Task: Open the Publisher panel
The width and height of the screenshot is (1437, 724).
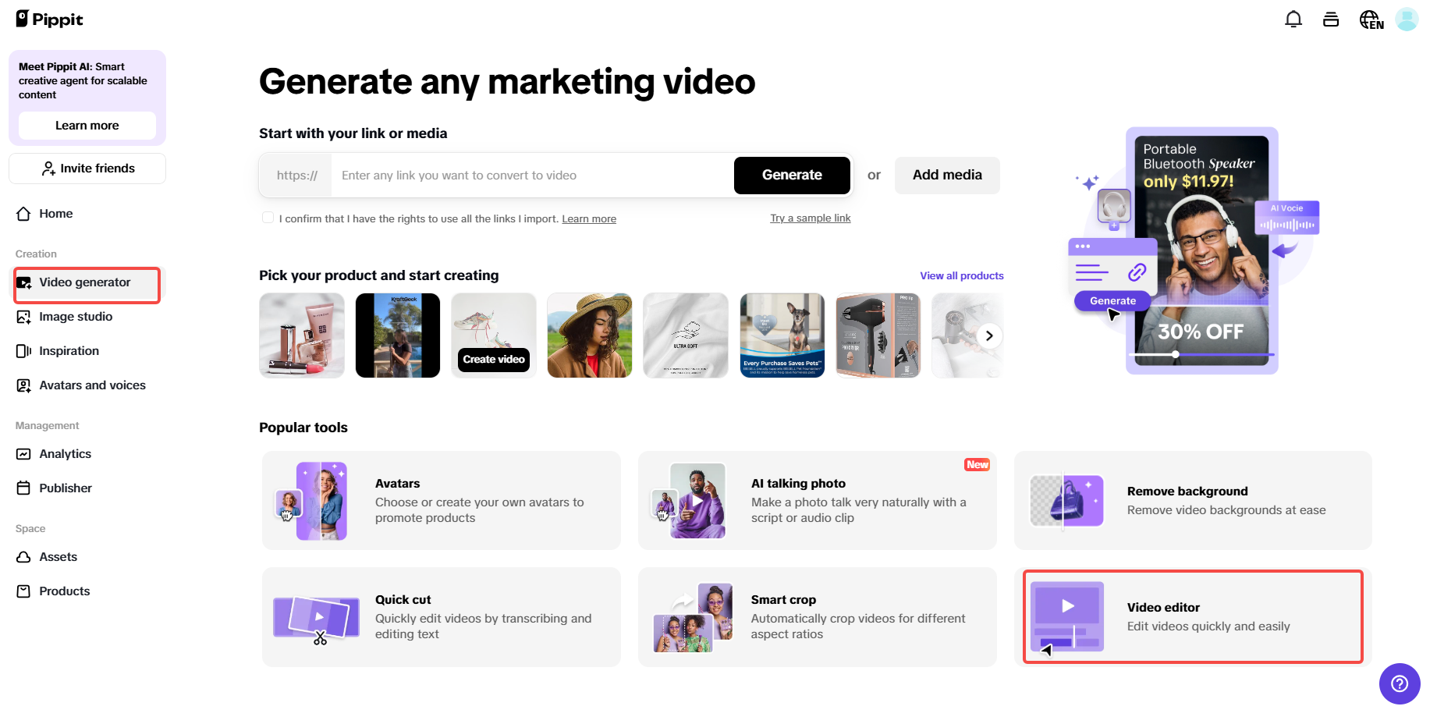Action: pyautogui.click(x=65, y=488)
